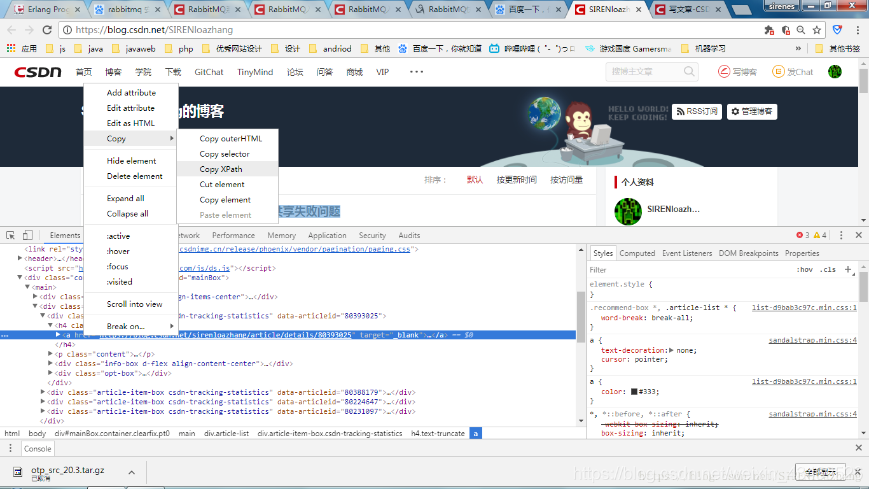Click the otp_src_20.3.tar.gz download file icon
The height and width of the screenshot is (489, 869).
(x=19, y=472)
